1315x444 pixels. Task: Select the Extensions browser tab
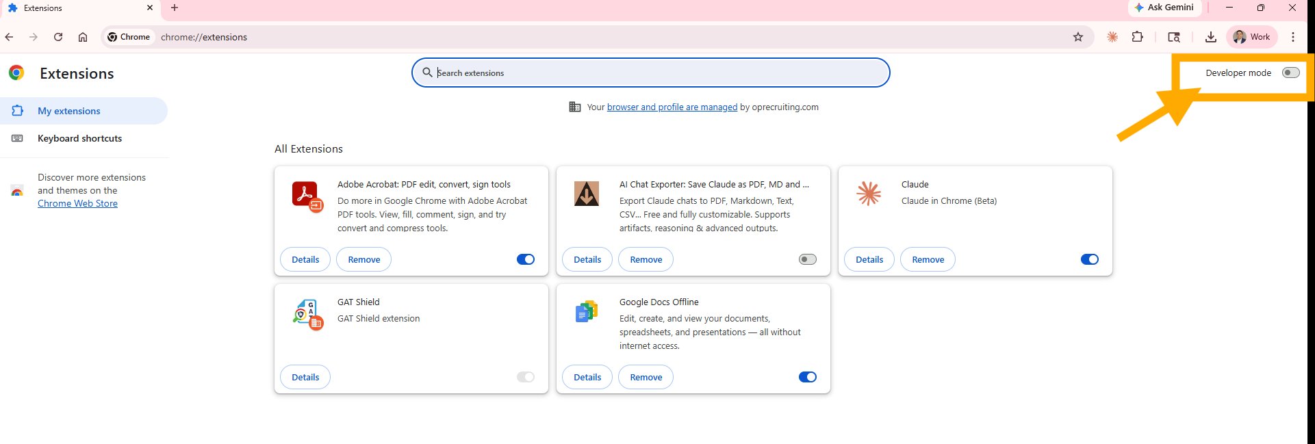coord(80,8)
